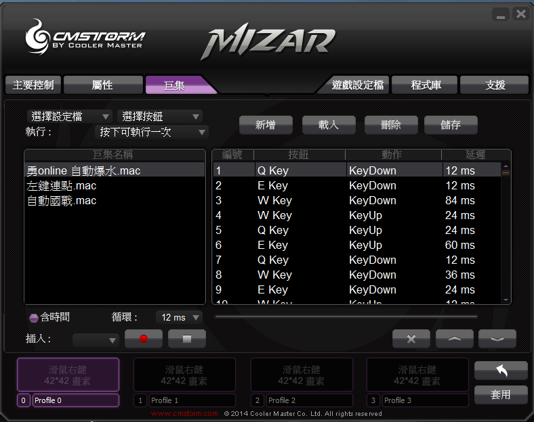Click the Profile 2 name field
The height and width of the screenshot is (422, 534).
click(x=310, y=400)
